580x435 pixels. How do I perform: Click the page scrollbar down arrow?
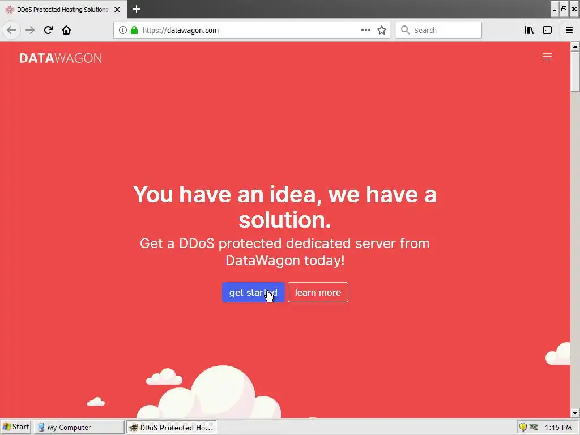point(575,413)
